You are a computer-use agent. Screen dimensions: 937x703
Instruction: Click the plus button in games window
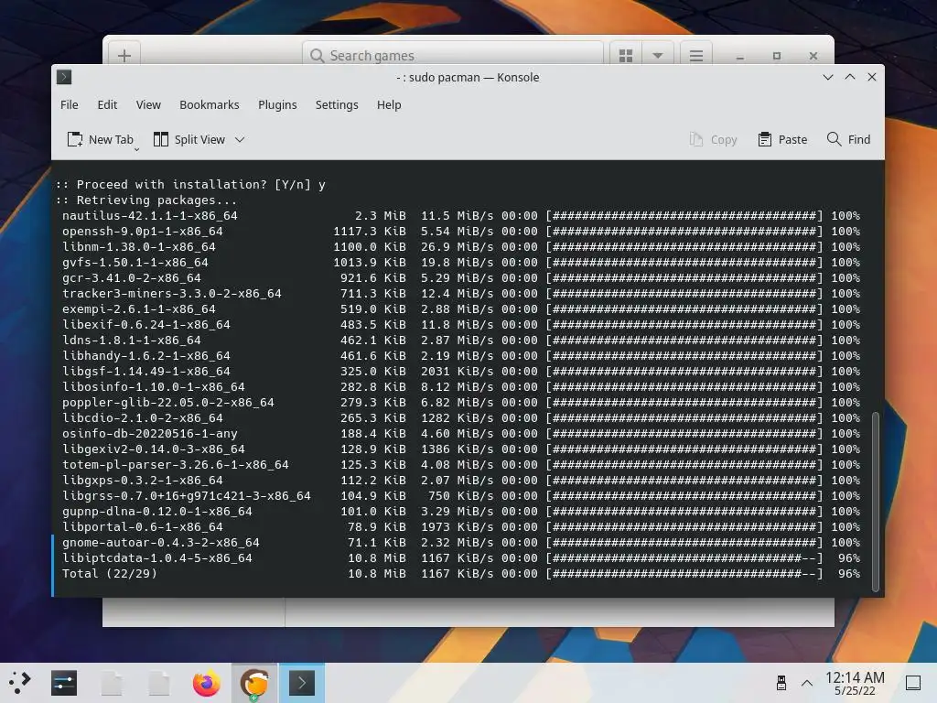click(x=124, y=56)
